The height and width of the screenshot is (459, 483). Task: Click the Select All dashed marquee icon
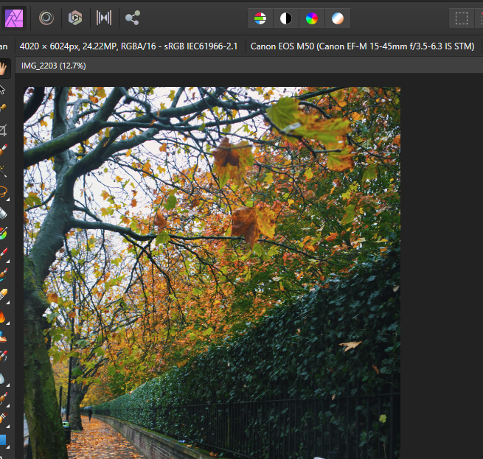462,18
